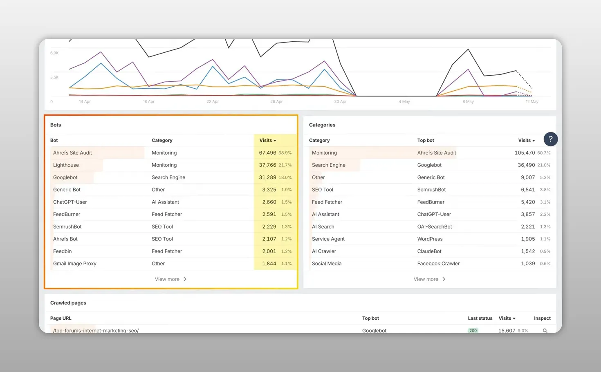Click the Top bot header in Crawled pages
601x372 pixels.
click(370, 318)
